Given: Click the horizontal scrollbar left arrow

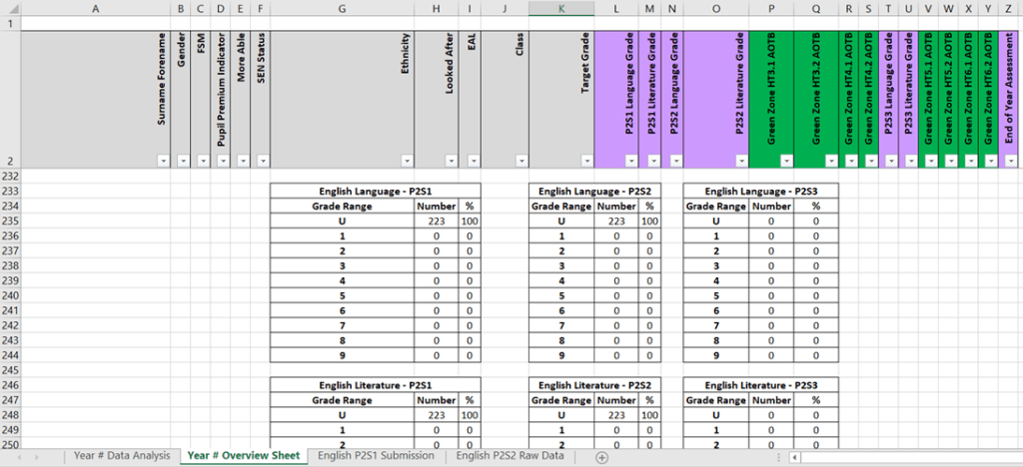Looking at the screenshot, I should pyautogui.click(x=795, y=457).
